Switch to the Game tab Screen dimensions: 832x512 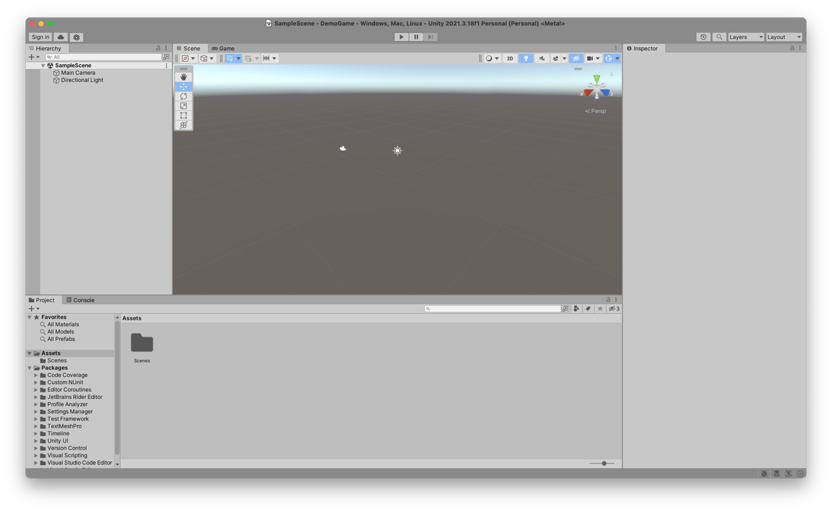pyautogui.click(x=223, y=48)
